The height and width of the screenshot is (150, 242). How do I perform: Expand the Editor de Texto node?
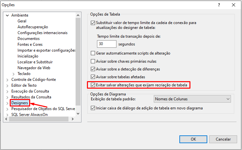[7, 85]
